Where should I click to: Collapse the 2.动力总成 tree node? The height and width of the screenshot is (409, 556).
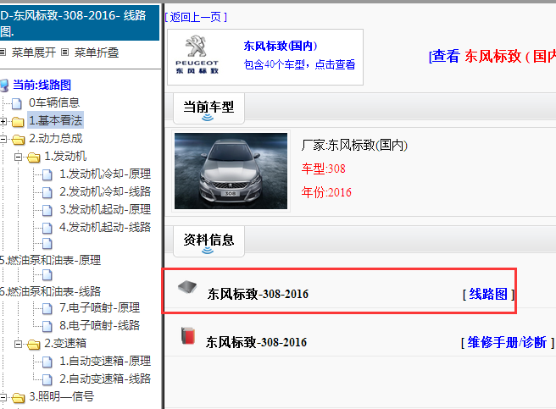3,139
